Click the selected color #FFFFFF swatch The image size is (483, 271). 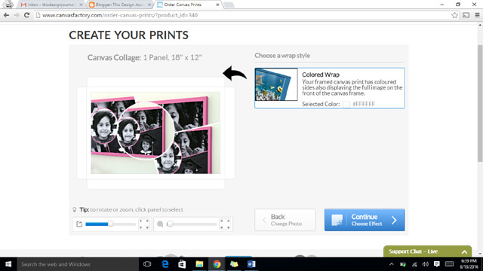[x=346, y=104]
